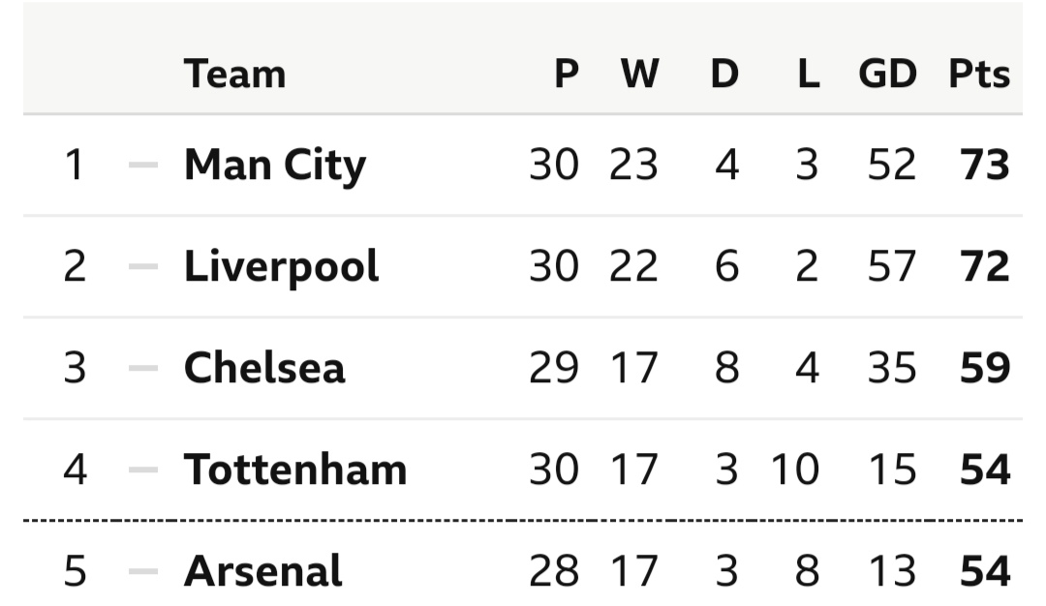1046x606 pixels.
Task: Open the Chelsea team link
Action: pos(264,368)
